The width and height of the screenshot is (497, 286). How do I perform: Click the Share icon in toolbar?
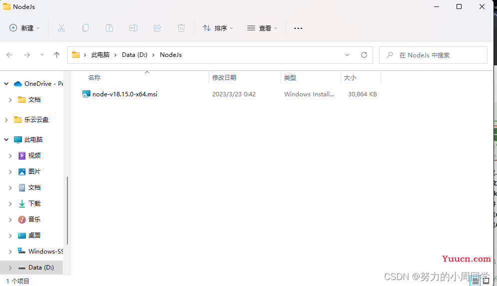157,28
